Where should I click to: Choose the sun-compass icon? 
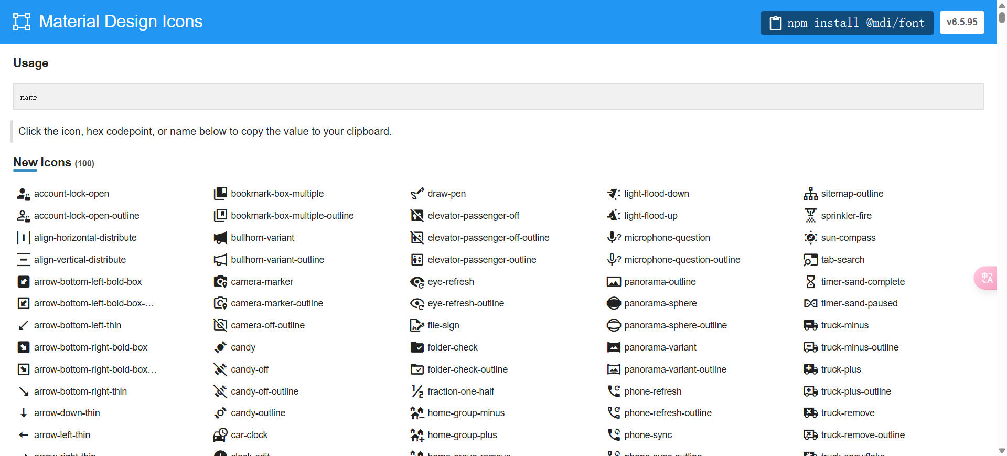[x=810, y=238]
